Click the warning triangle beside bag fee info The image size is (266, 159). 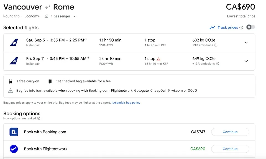pos(11,91)
